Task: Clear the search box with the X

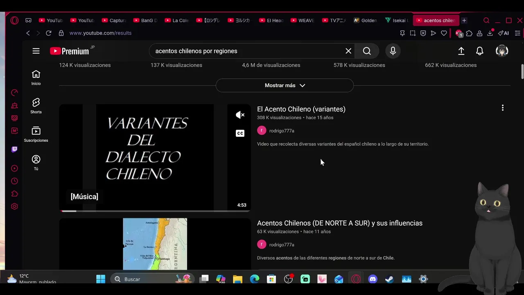Action: click(x=348, y=51)
